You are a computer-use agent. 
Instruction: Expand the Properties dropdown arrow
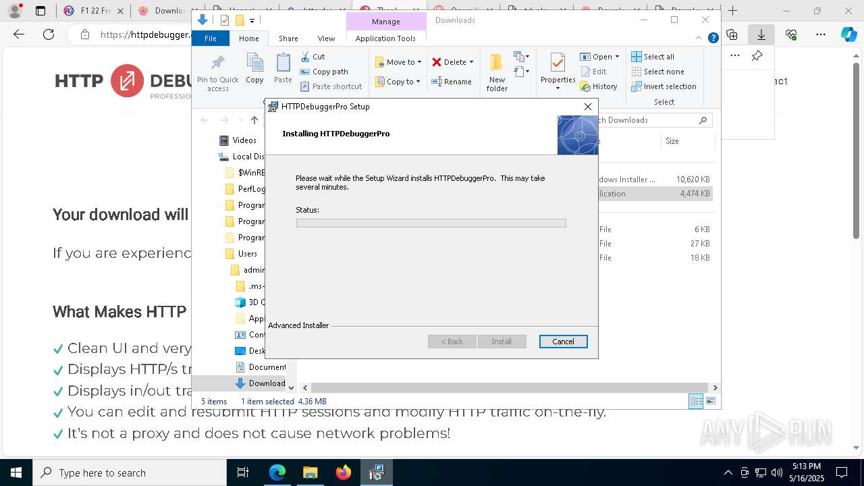[x=558, y=88]
